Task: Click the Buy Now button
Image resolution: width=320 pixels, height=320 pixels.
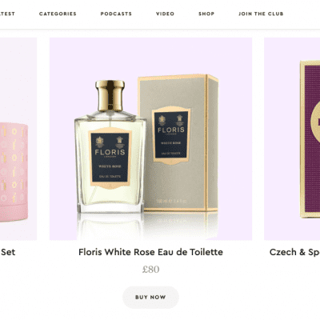Action: pos(150,298)
